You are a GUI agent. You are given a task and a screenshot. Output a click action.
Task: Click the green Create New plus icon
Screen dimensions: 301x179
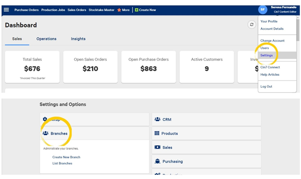137,10
